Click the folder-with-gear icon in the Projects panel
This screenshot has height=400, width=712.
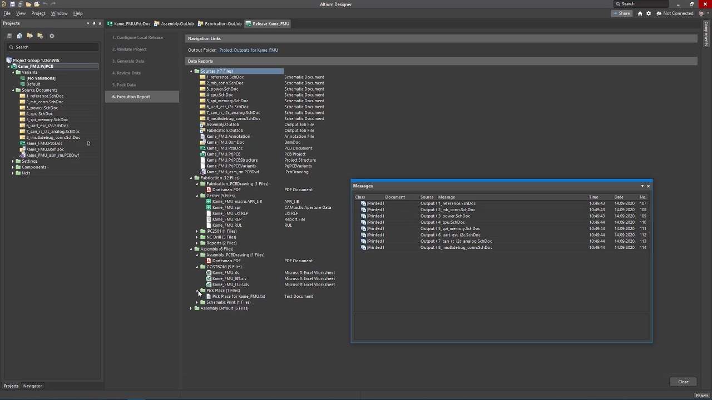click(40, 36)
